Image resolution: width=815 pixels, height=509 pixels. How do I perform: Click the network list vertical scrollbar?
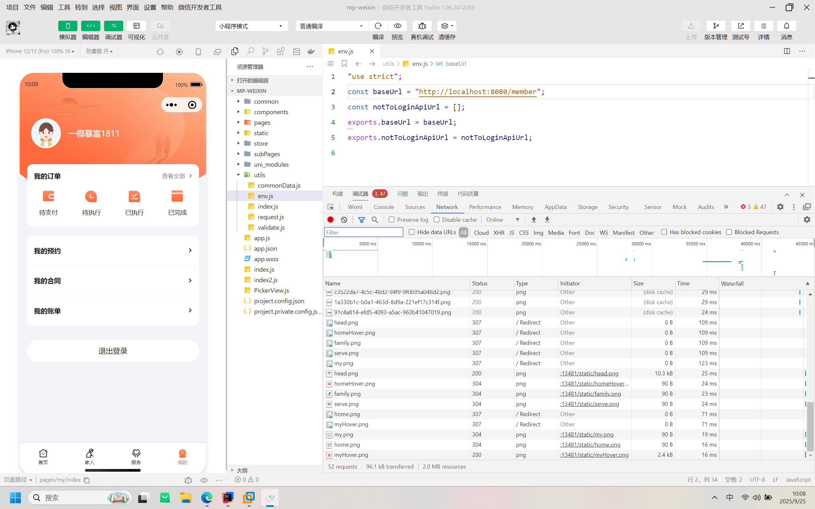pyautogui.click(x=810, y=426)
